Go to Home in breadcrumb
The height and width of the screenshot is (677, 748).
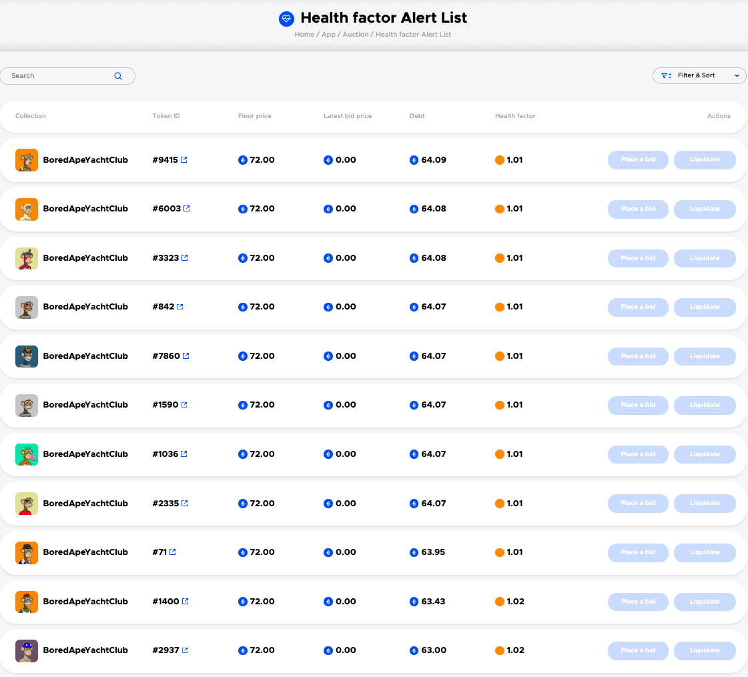[304, 34]
